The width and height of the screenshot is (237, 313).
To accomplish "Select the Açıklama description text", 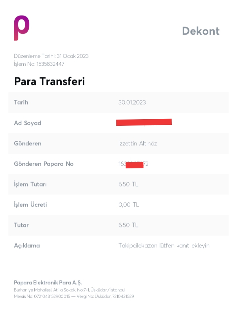I will click(164, 246).
